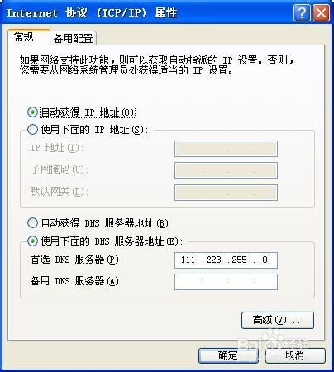Confirm settings with 确定 button
The height and width of the screenshot is (372, 334).
point(228,355)
